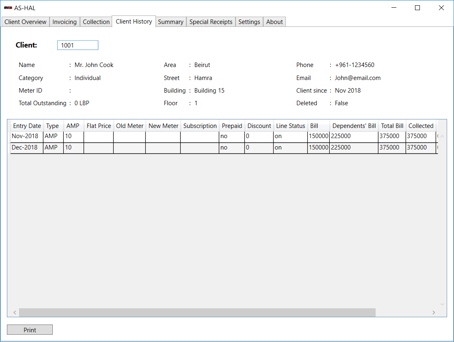Click the vertical scrollbar up arrow

click(442, 136)
